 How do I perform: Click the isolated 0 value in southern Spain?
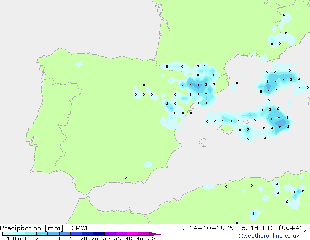click(126, 178)
